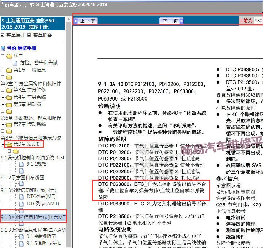Viewport: 263px width, 248px height.
Task: Collapse the 序言 folder node
Action: pyautogui.click(x=3, y=56)
